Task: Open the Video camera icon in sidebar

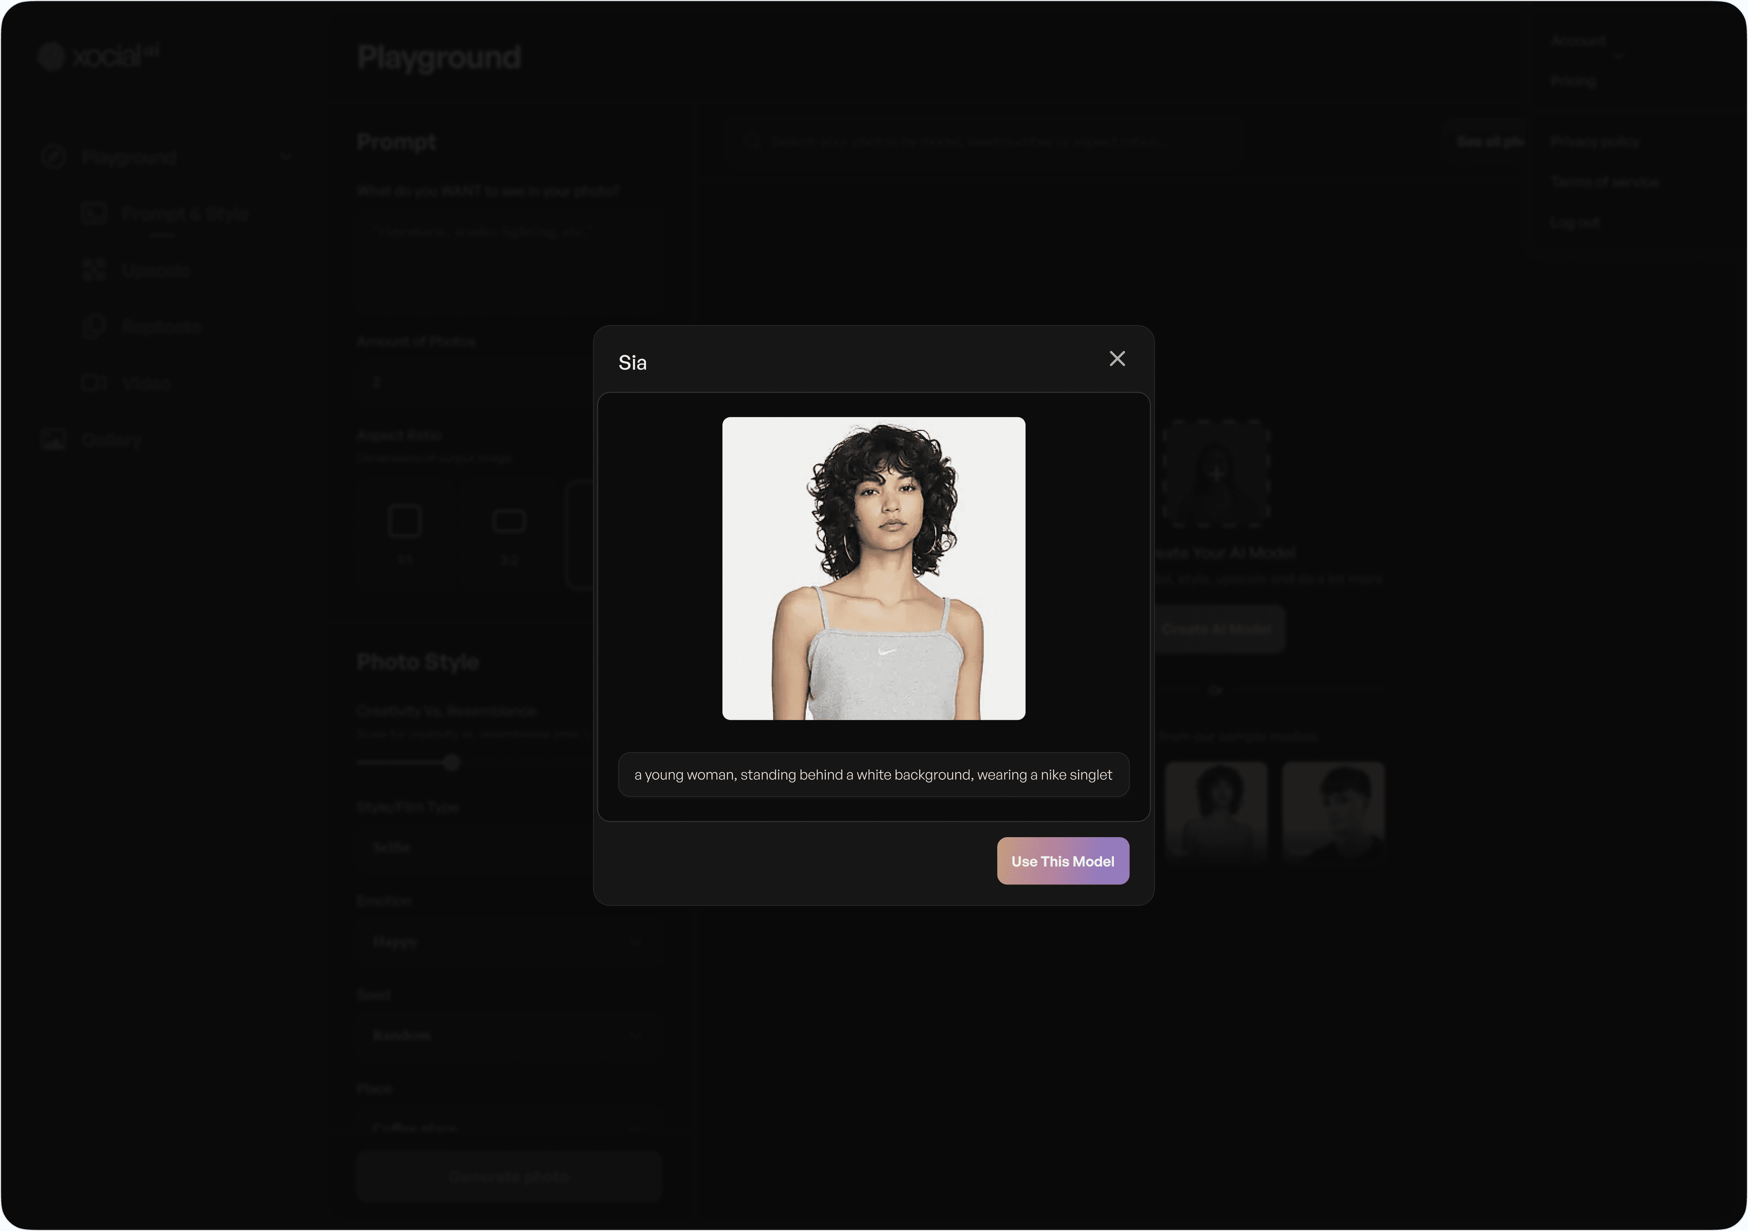Action: pos(94,383)
